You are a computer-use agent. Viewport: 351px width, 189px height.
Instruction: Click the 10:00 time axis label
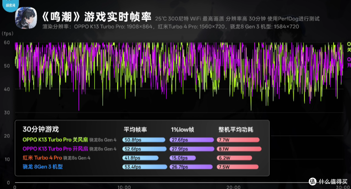pyautogui.click(x=124, y=187)
